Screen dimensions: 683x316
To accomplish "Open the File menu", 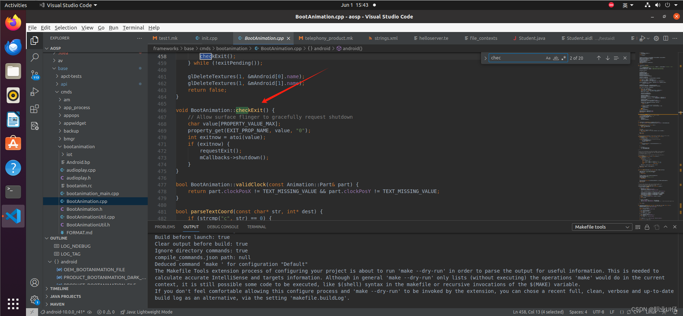I will 32,28.
